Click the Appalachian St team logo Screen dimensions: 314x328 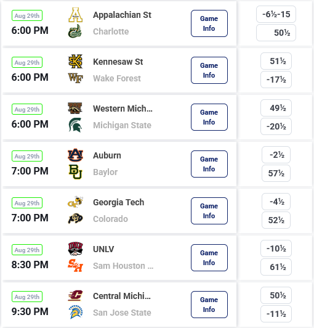coord(75,15)
